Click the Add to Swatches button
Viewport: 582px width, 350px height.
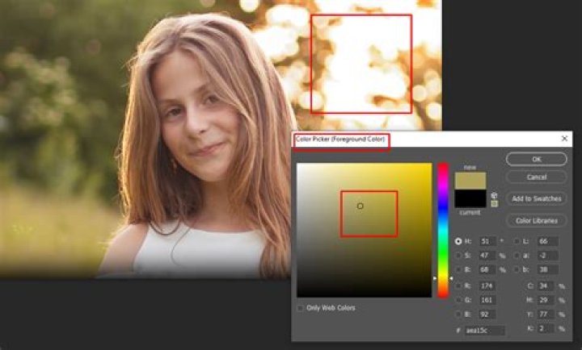coord(537,198)
